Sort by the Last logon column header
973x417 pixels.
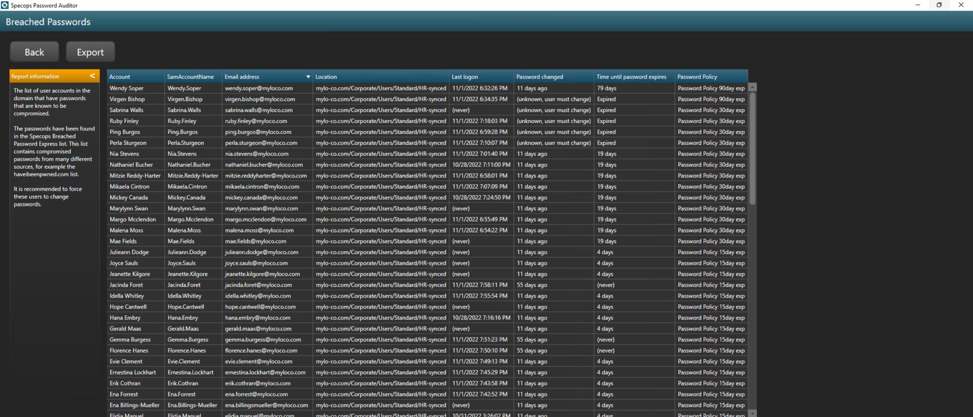[481, 77]
